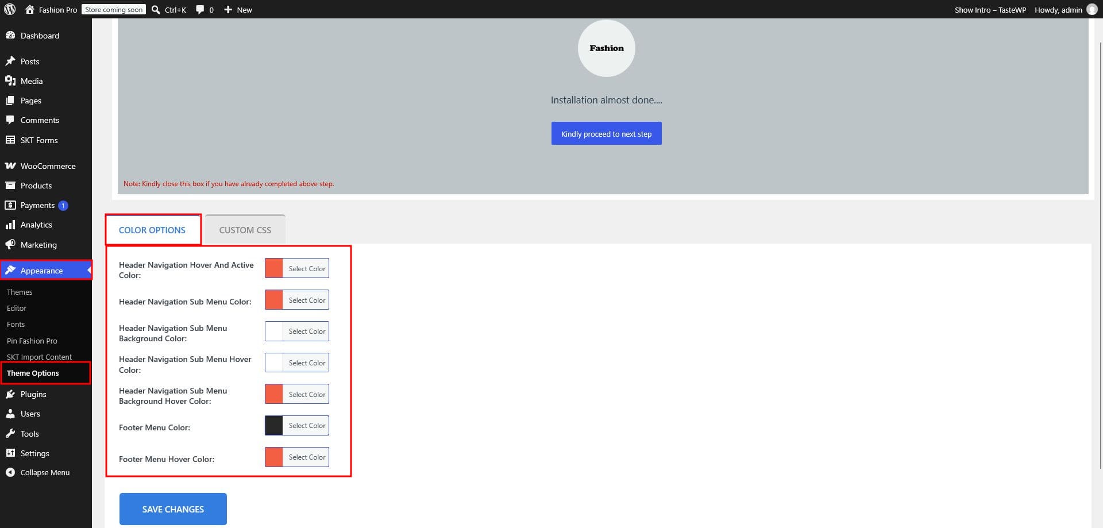This screenshot has width=1103, height=528.
Task: Click the Marketing megaphone icon
Action: (10, 244)
